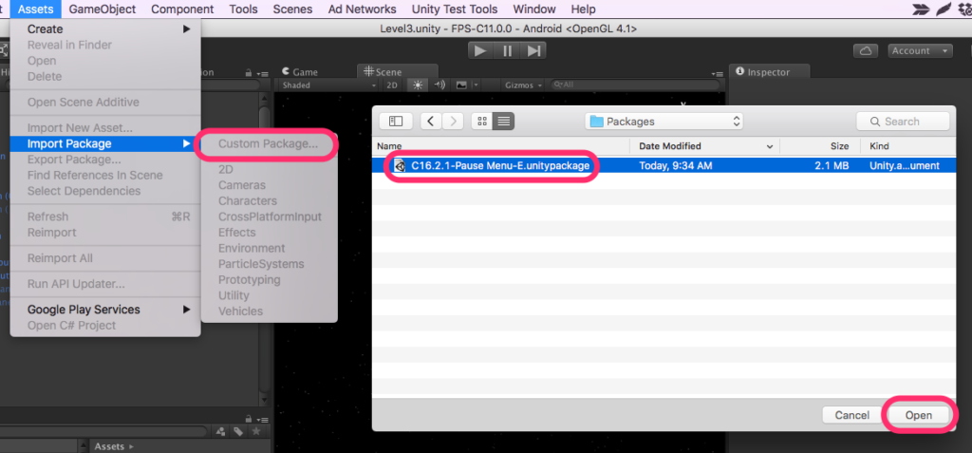Viewport: 972px width, 453px height.
Task: Open the Account dropdown
Action: coord(920,51)
